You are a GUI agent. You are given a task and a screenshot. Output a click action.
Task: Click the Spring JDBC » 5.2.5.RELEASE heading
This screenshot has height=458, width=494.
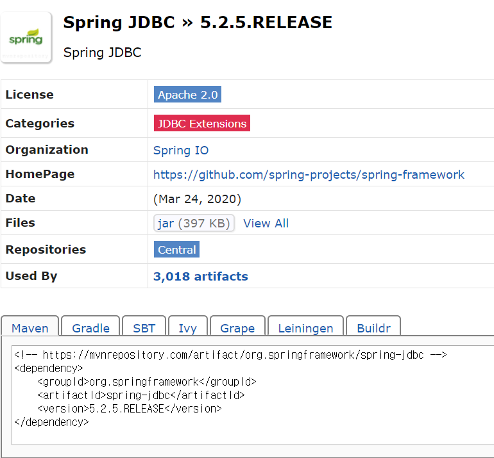pos(198,22)
